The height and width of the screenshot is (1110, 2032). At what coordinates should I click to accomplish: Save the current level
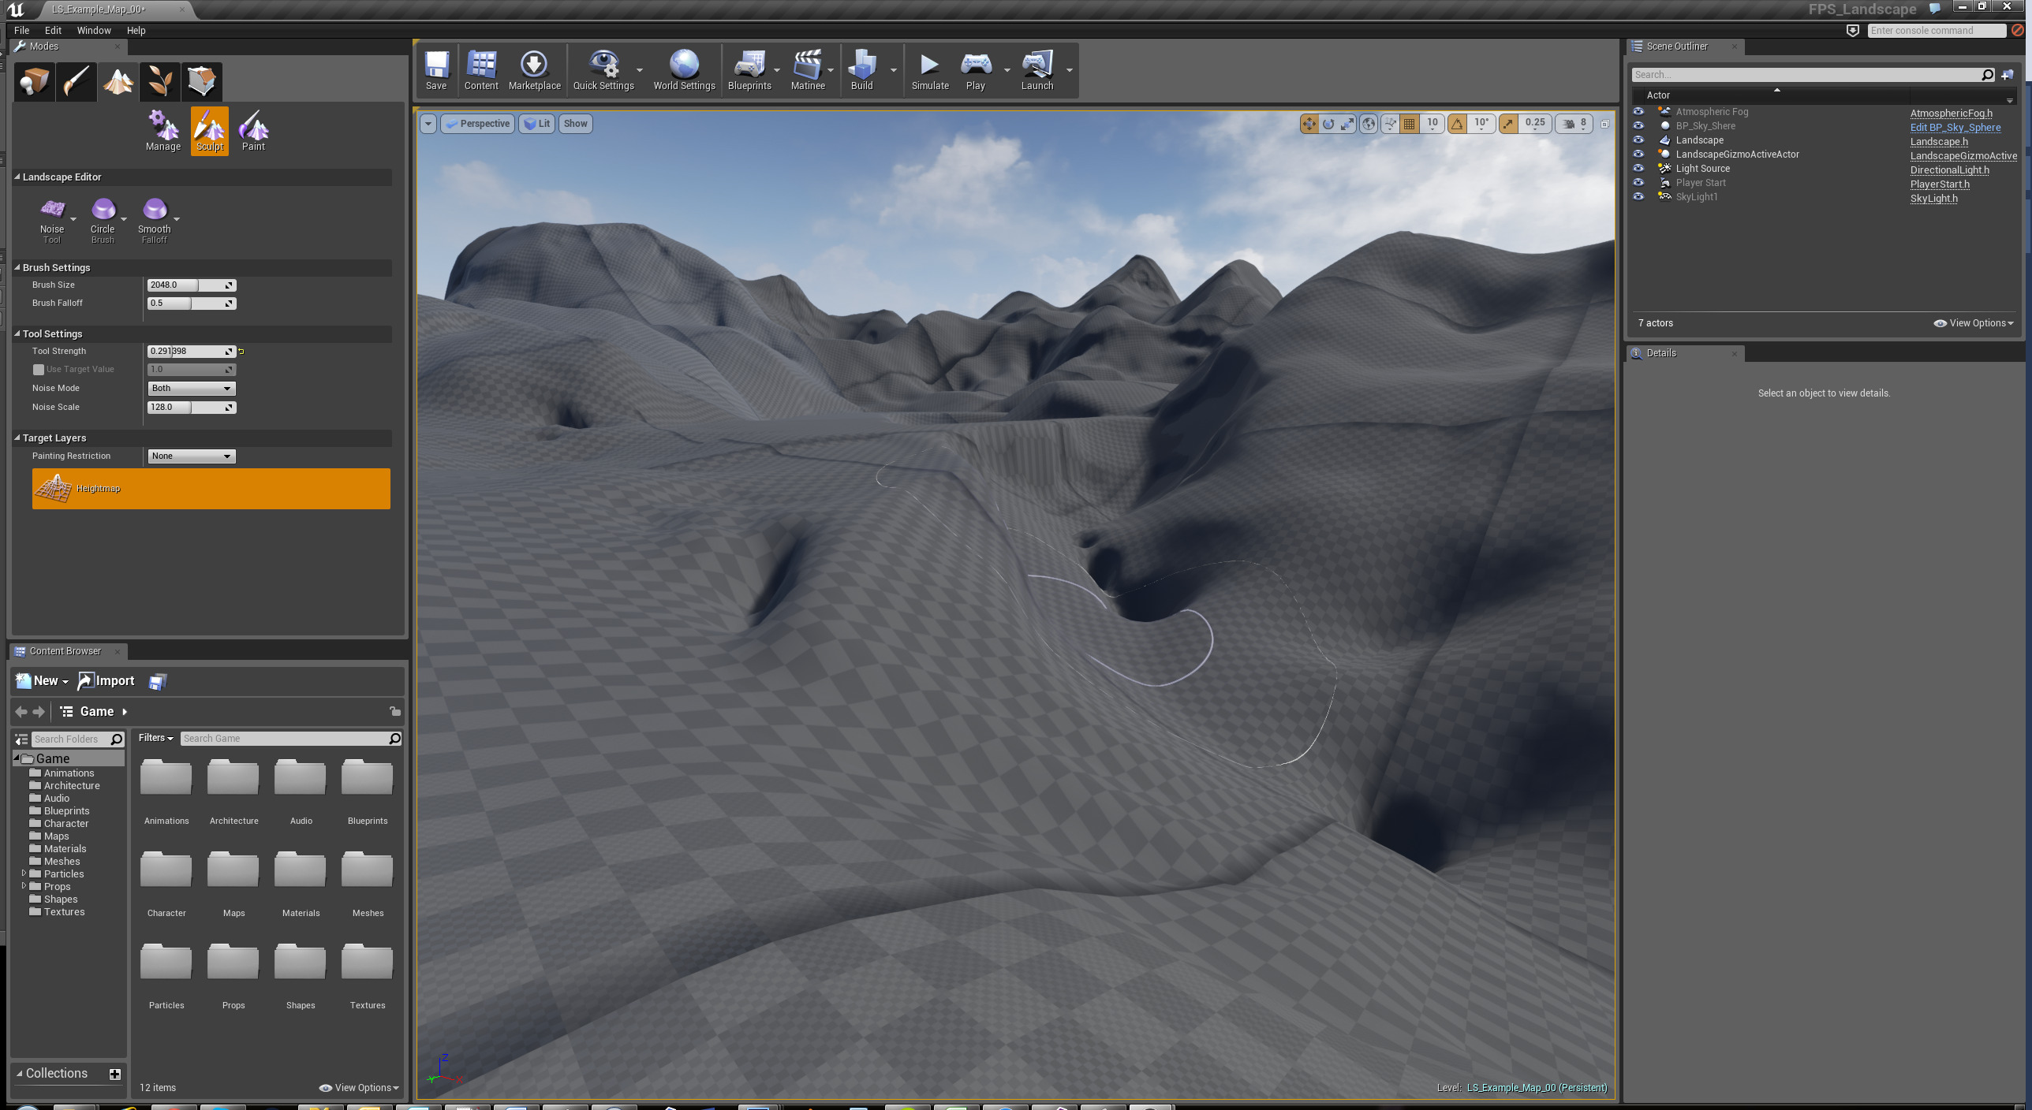click(436, 69)
